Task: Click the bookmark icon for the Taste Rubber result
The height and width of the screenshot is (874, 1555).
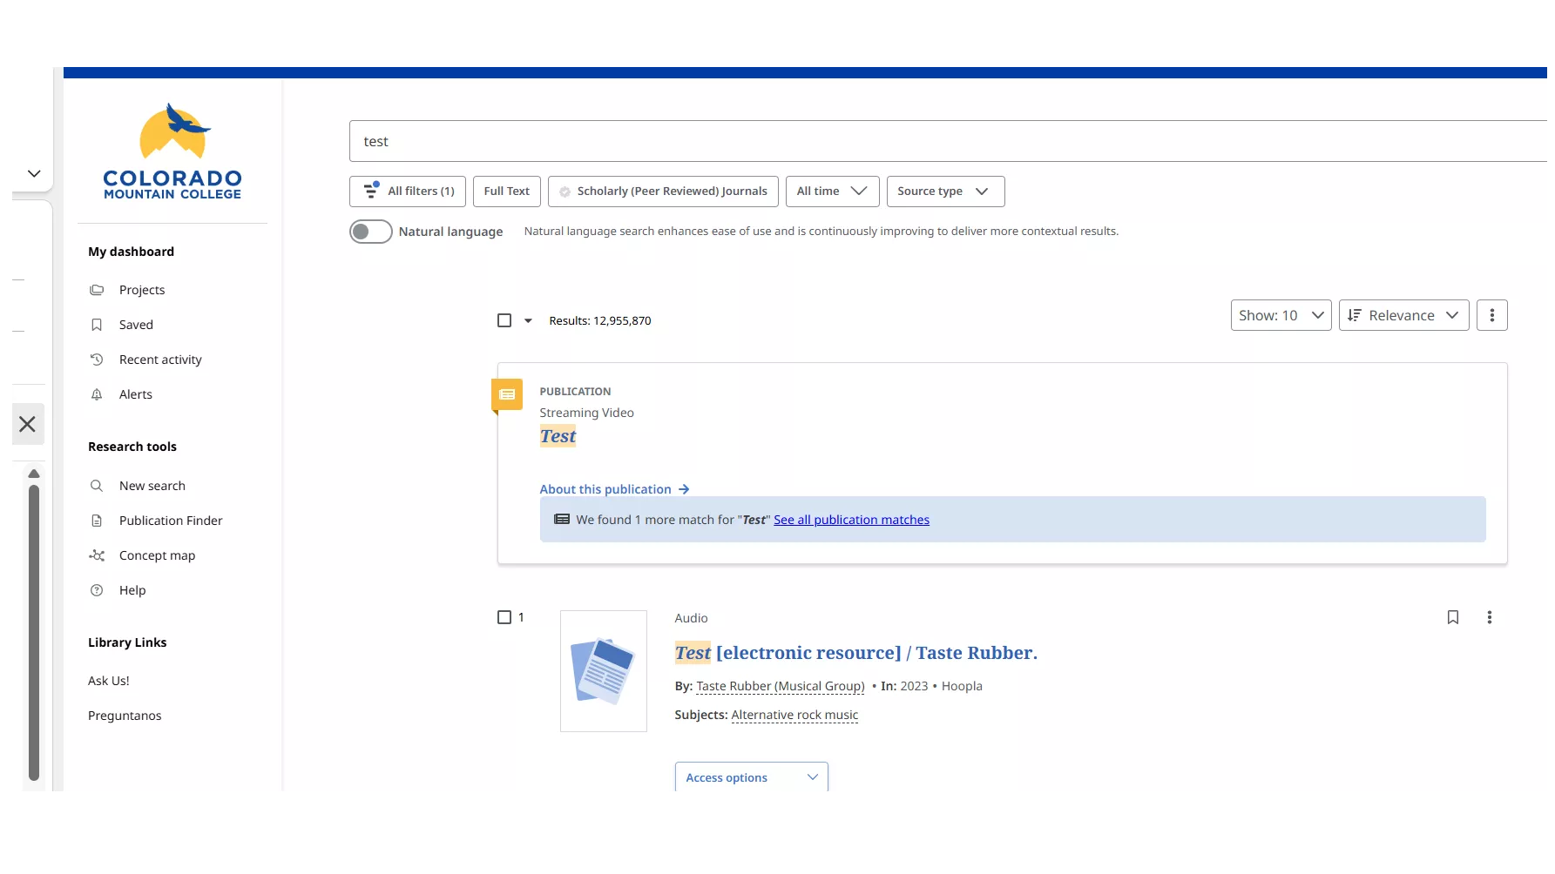Action: (1452, 617)
